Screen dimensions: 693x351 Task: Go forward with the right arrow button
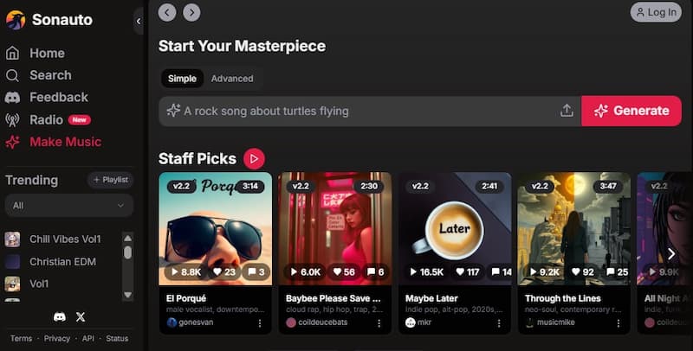[x=191, y=12]
